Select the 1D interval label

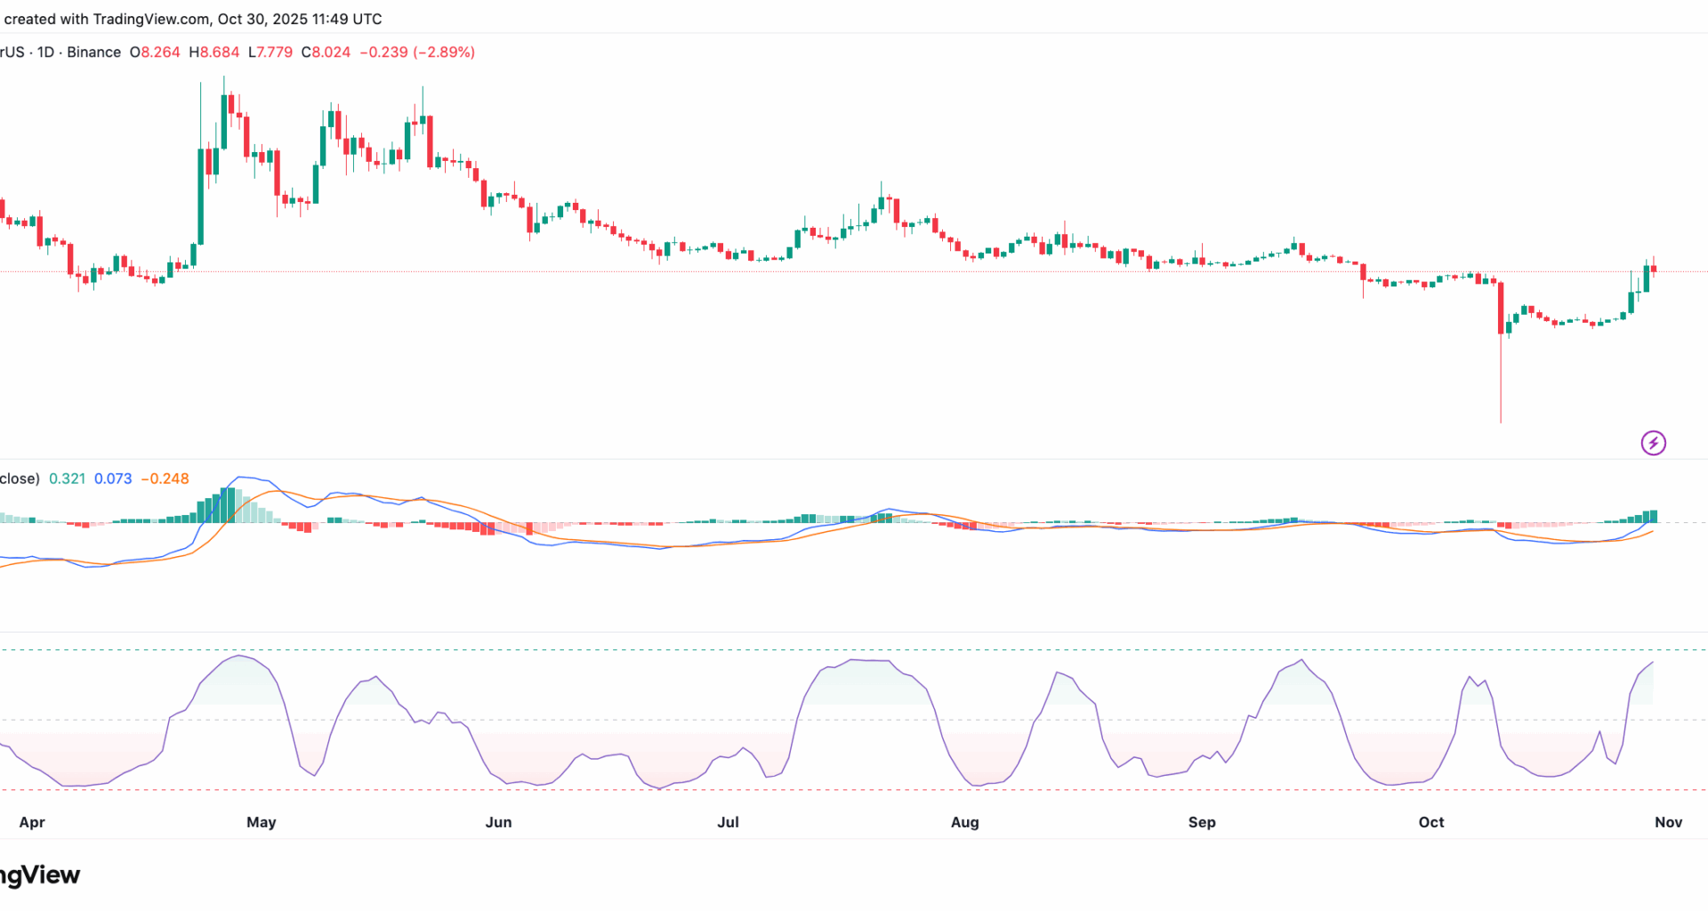(45, 52)
